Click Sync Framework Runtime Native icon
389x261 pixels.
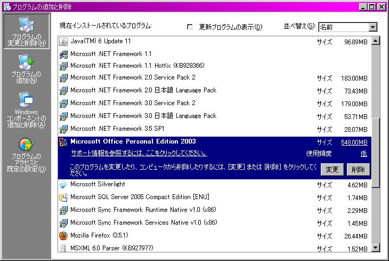(x=63, y=210)
